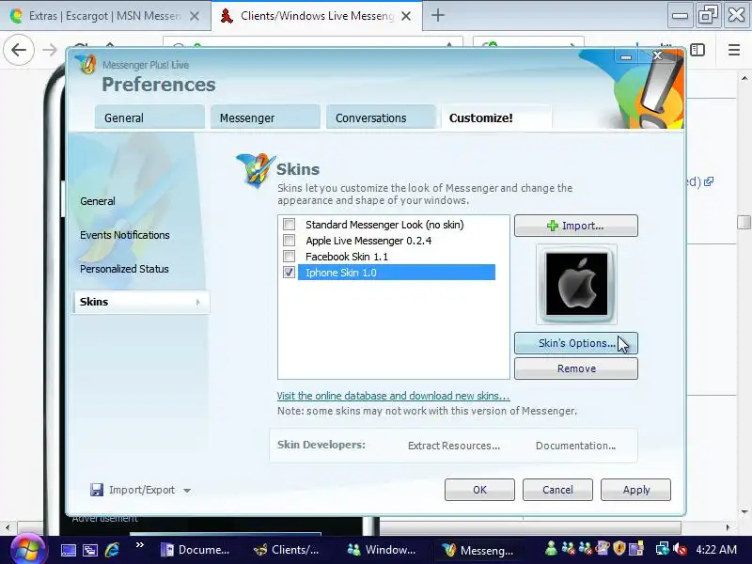The width and height of the screenshot is (752, 564).
Task: Close the Messenger Plus! Preferences dialog
Action: tap(657, 55)
